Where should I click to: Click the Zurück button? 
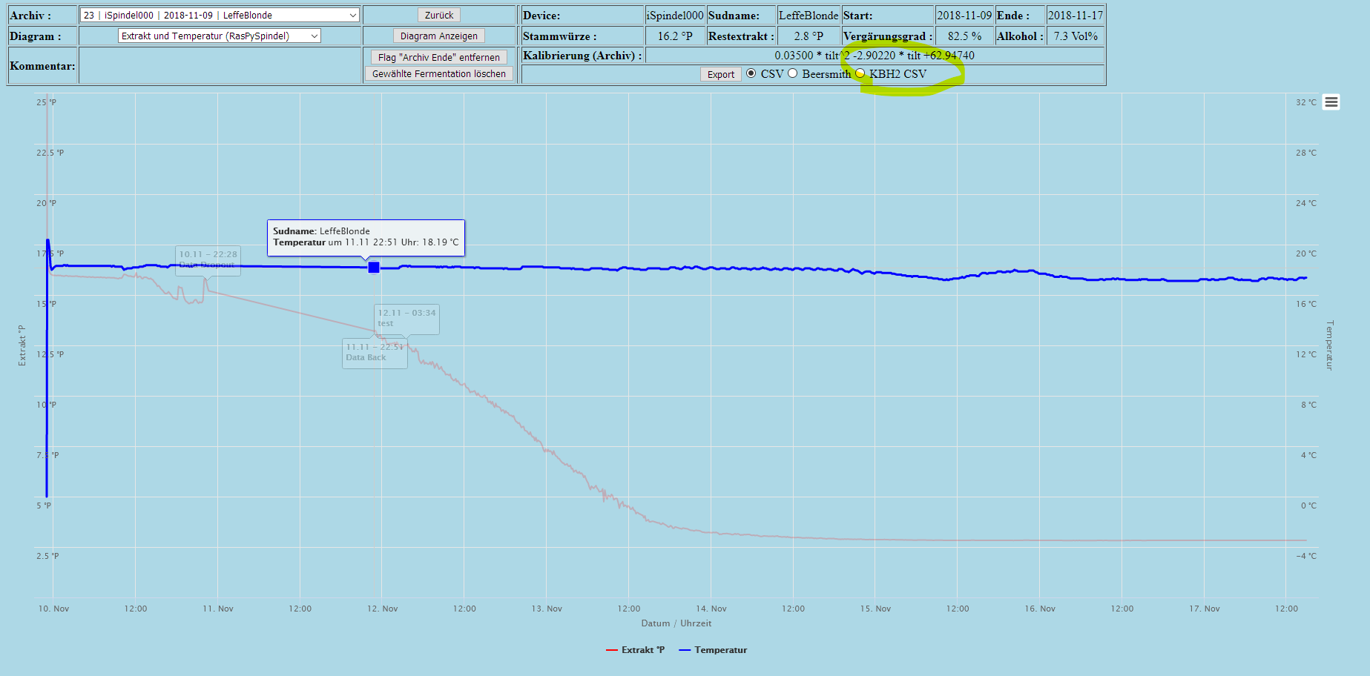pos(439,15)
